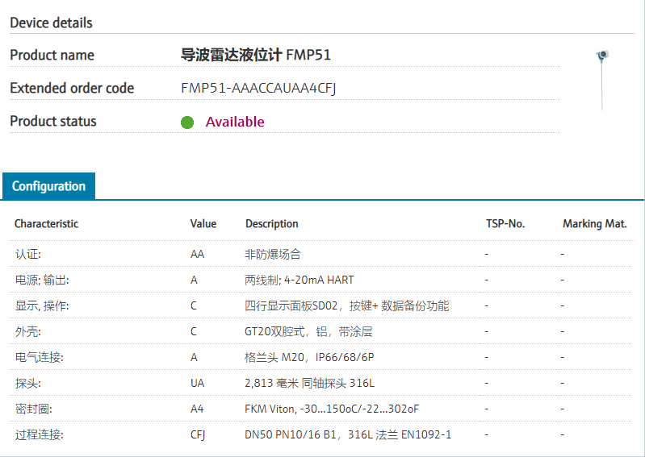Select the 认证 characteristic row label
The image size is (645, 457).
(x=28, y=254)
